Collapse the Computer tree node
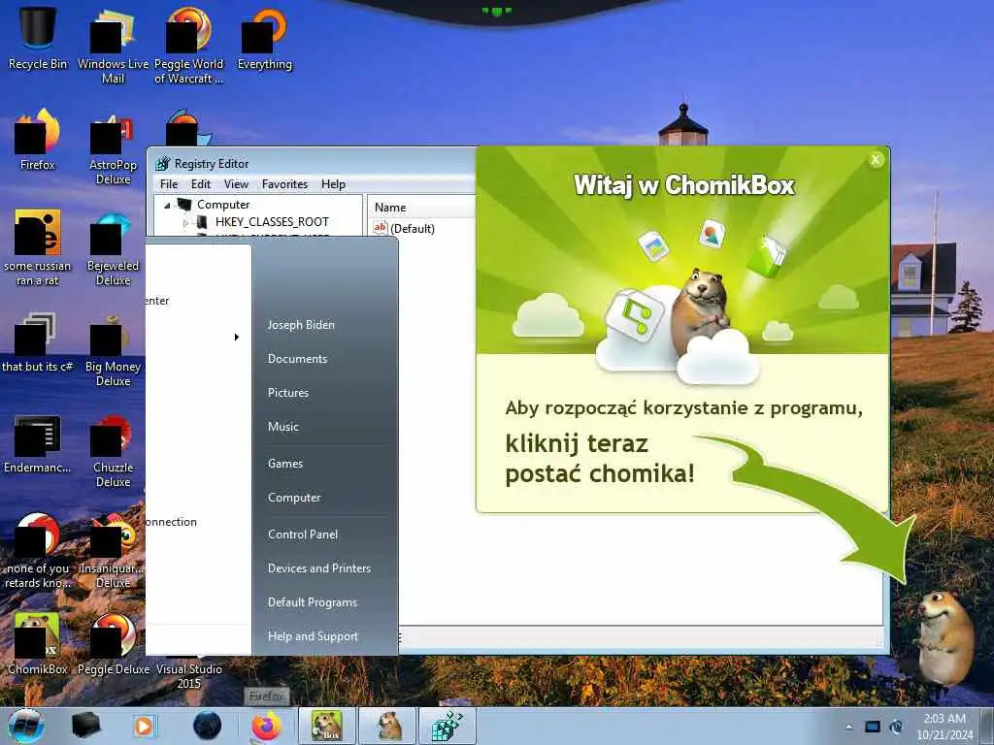Viewport: 994px width, 745px height. coord(167,206)
